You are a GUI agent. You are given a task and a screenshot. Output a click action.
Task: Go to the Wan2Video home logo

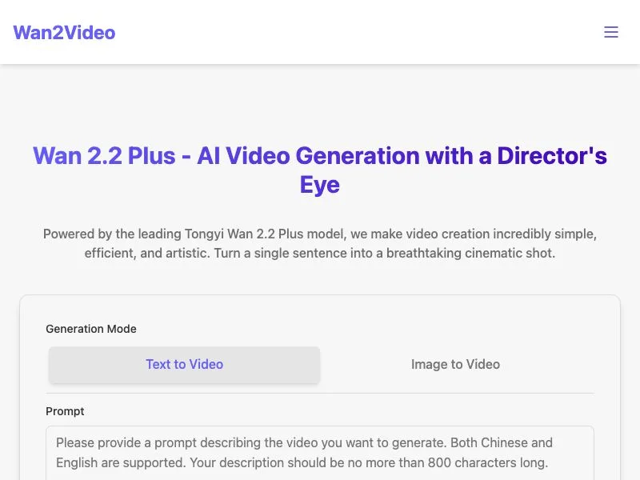pos(64,33)
